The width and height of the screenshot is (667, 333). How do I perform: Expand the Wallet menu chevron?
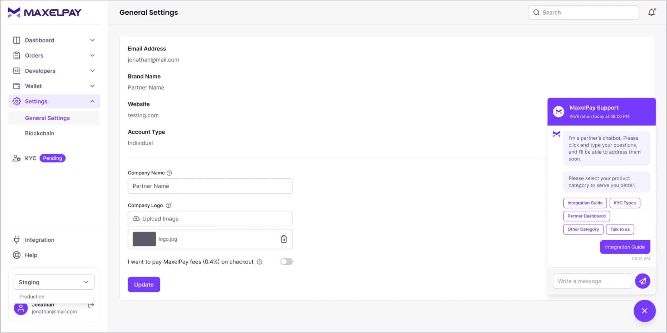coord(92,86)
